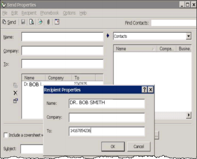197x159 pixels.
Task: Click the Send toolbar button
Action: pos(9,22)
